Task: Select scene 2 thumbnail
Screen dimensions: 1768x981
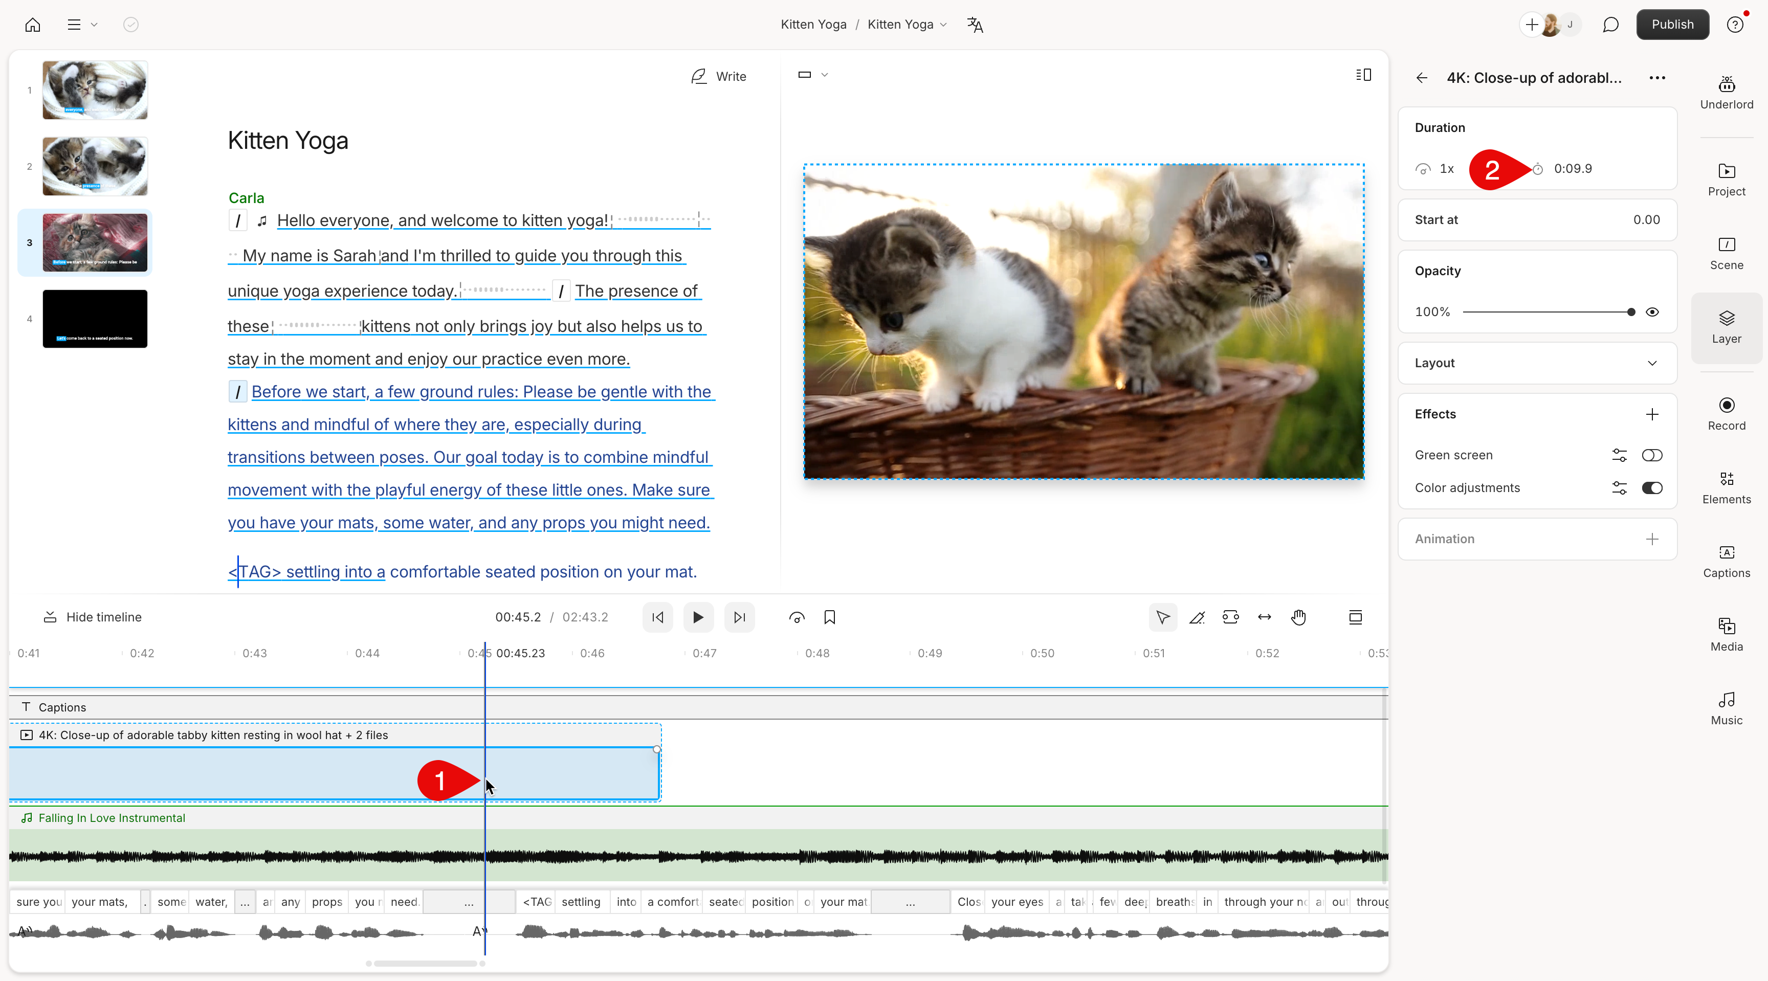Action: pos(95,166)
